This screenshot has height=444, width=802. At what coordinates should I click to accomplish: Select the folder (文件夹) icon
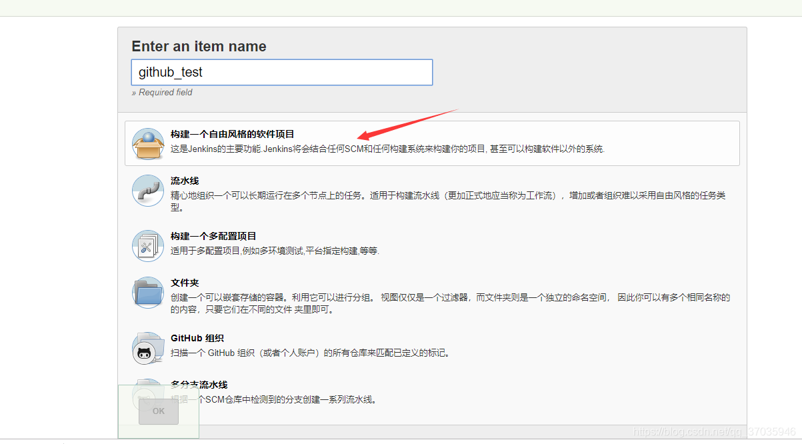(x=147, y=292)
